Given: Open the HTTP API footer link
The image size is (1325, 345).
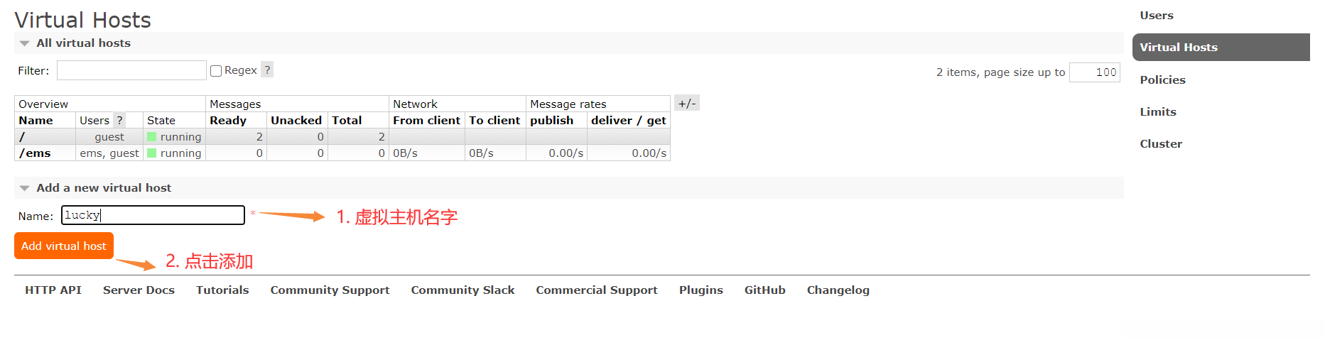Looking at the screenshot, I should [53, 290].
